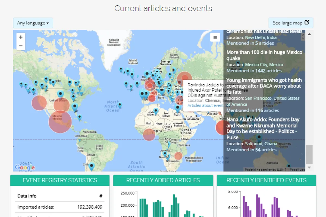
Task: Click 'Current articles and events' heading
Action: click(x=163, y=8)
